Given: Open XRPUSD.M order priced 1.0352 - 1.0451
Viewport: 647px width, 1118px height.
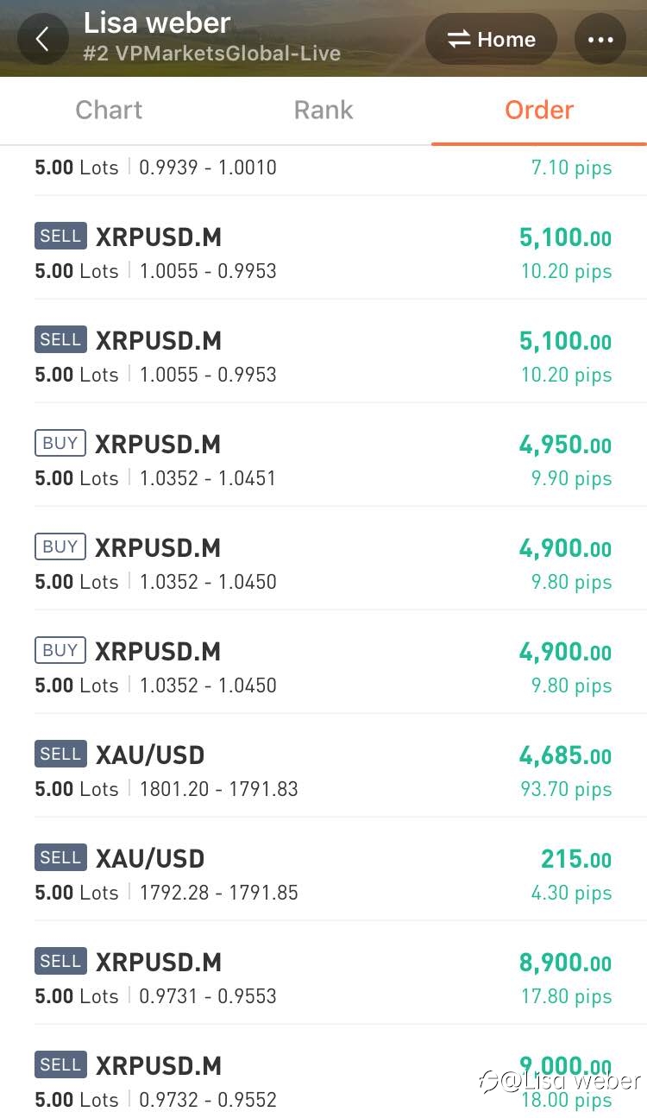Looking at the screenshot, I should click(323, 455).
